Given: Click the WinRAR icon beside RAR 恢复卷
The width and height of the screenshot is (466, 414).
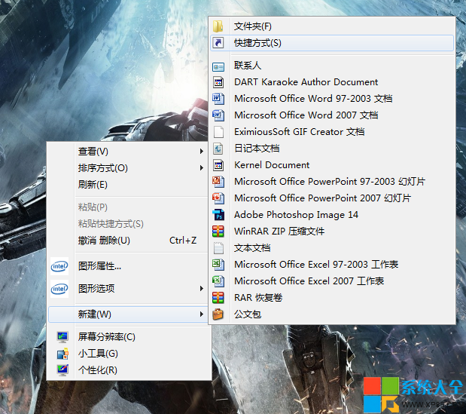Looking at the screenshot, I should click(x=218, y=298).
